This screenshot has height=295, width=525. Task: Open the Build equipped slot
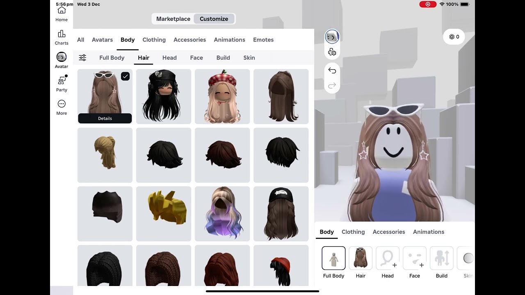point(442,259)
